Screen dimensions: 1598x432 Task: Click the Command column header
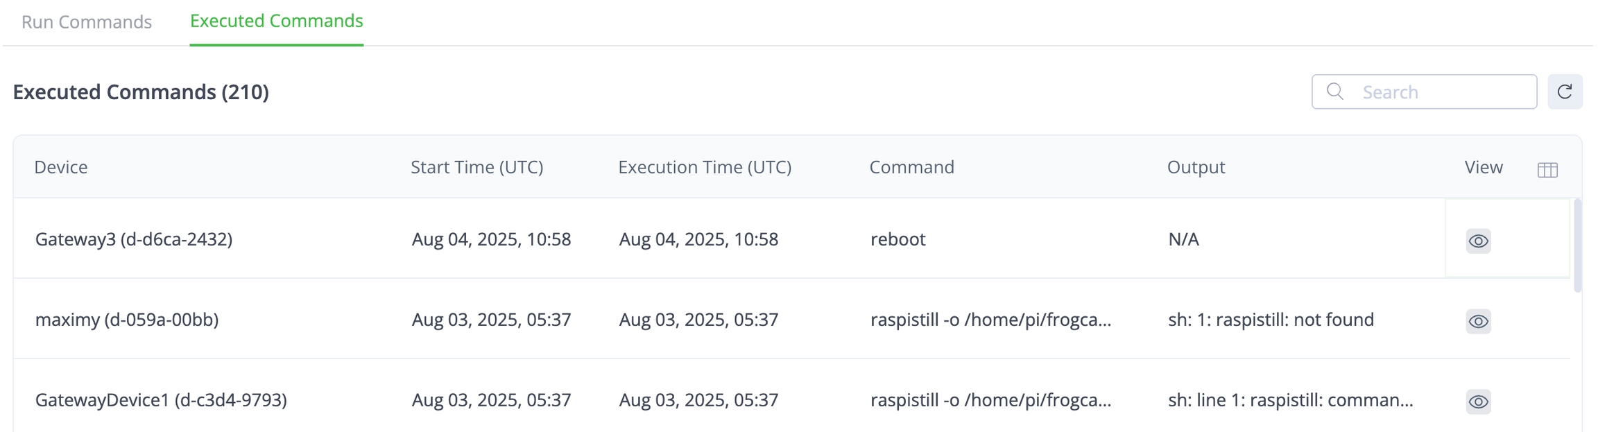point(911,167)
